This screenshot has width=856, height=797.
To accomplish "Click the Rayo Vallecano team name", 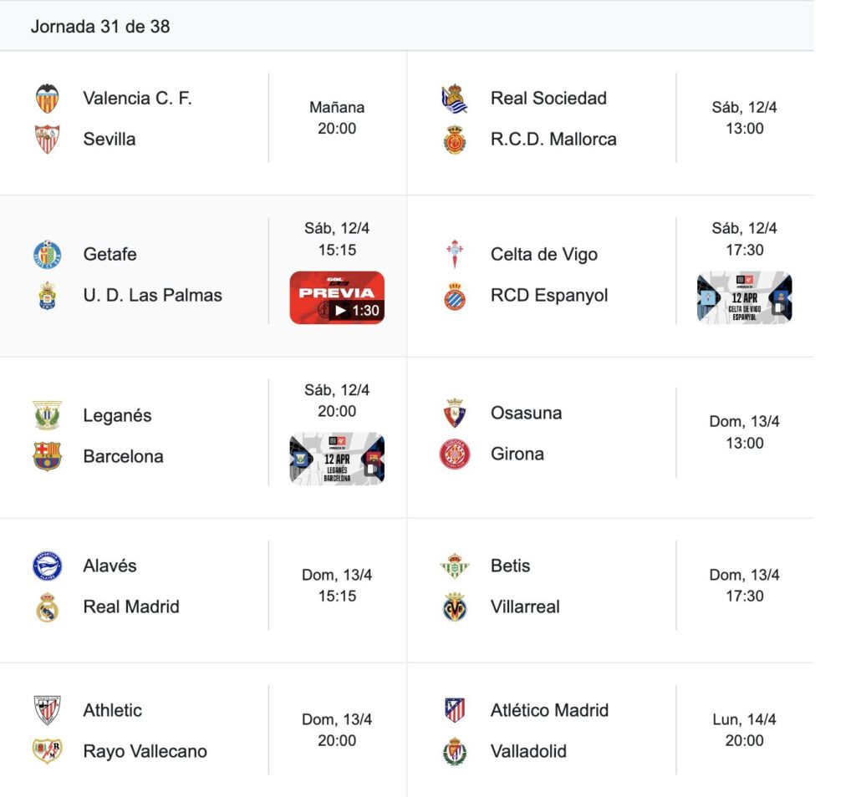I will [145, 751].
